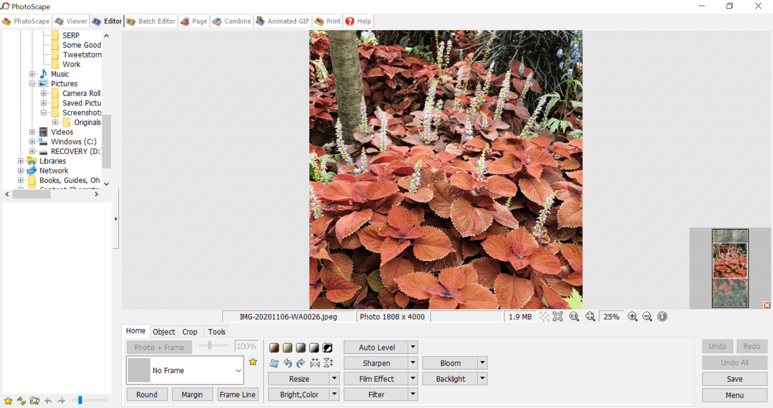Click the Frame Line button
Screen dimensions: 773x408
238,395
